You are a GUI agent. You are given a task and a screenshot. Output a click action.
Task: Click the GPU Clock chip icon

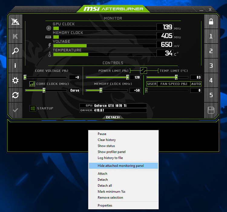pyautogui.click(x=49, y=28)
